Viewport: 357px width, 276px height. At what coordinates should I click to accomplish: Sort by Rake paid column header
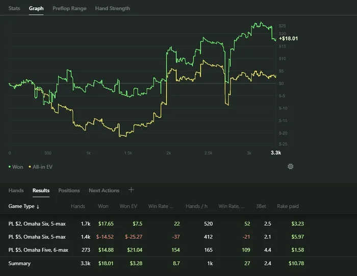(x=288, y=206)
